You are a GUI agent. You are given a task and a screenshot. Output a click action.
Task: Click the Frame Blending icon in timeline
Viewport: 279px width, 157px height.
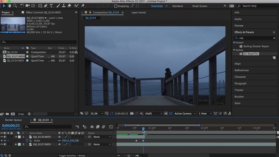point(98,127)
